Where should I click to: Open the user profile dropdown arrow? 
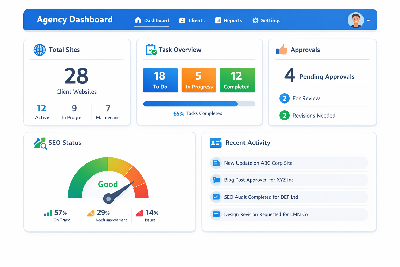[x=368, y=20]
